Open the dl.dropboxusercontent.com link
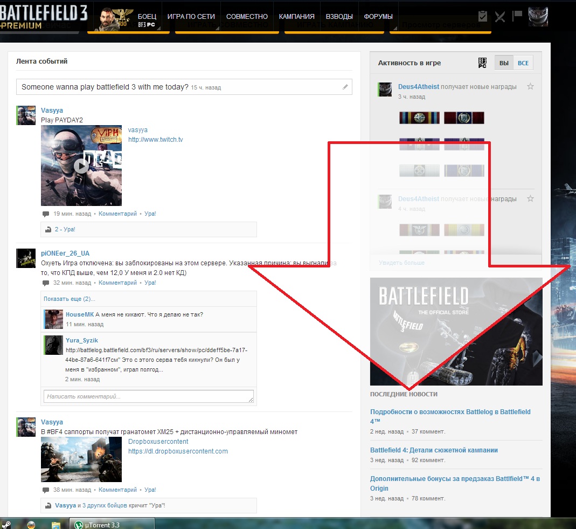The image size is (576, 529). 178,451
